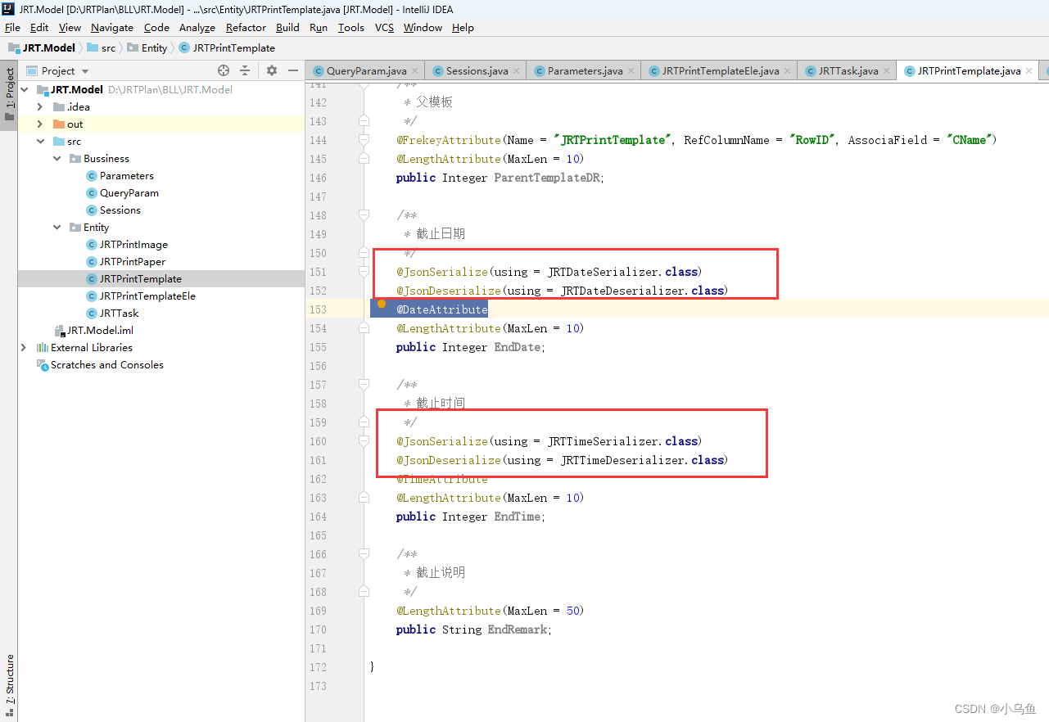Close the Sessions.java tab
The height and width of the screenshot is (722, 1049).
(x=517, y=71)
